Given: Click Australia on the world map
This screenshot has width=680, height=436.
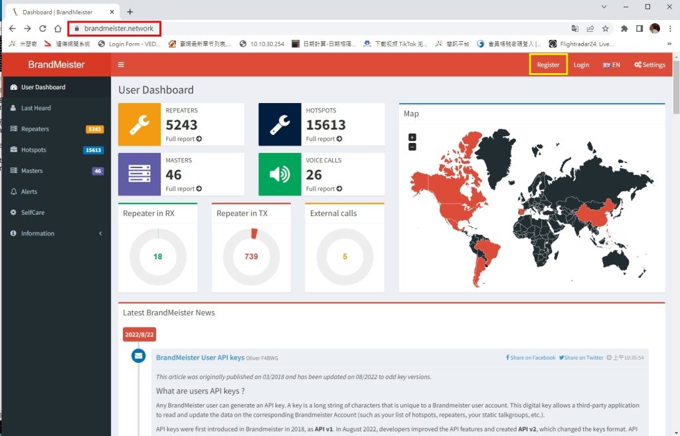Looking at the screenshot, I should point(616,260).
